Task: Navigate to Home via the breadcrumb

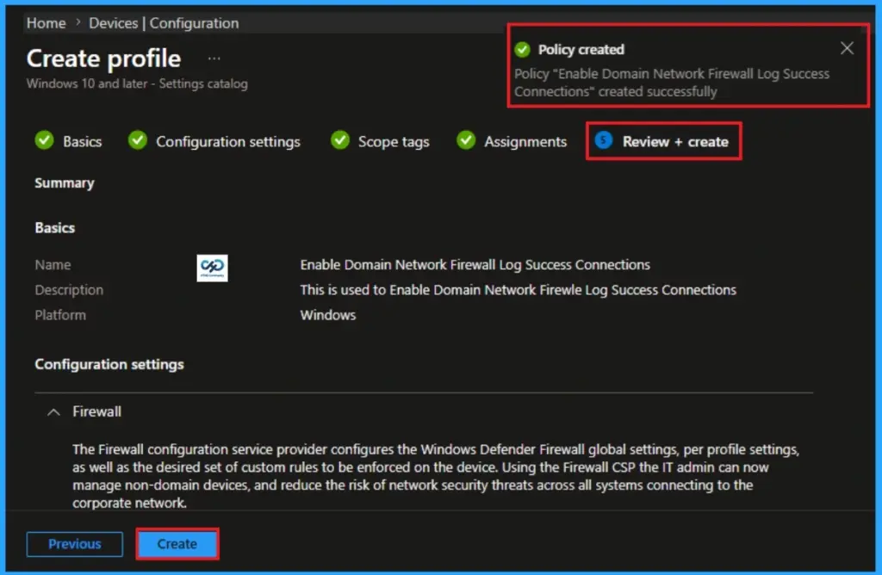Action: pos(46,23)
